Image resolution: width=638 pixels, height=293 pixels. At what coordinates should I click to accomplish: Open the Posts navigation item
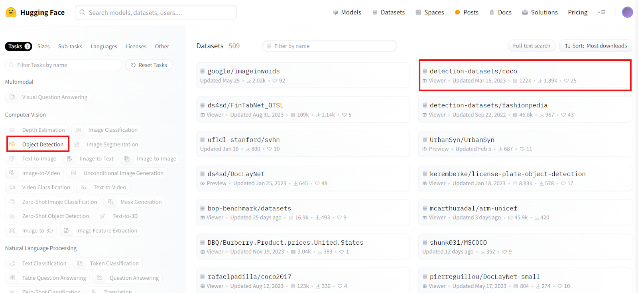click(467, 12)
